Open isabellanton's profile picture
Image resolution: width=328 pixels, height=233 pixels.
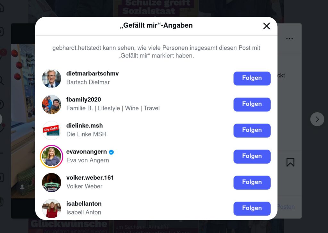[52, 208]
